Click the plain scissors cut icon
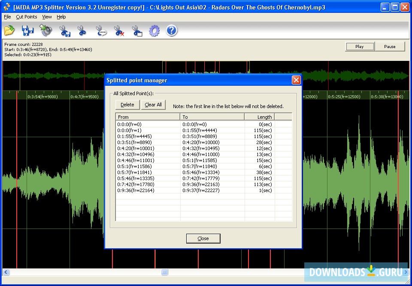 [x=82, y=31]
